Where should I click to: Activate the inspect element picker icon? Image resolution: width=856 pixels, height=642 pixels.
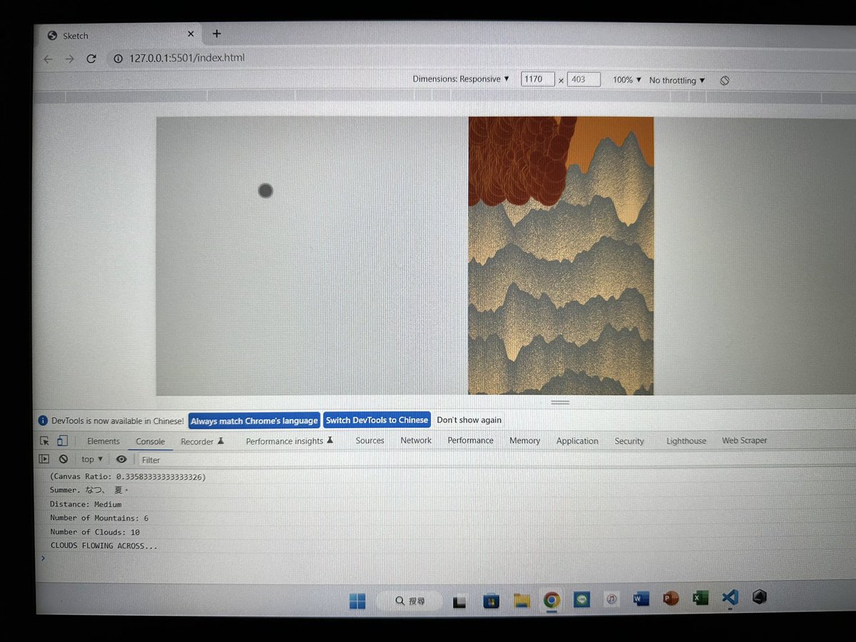45,441
